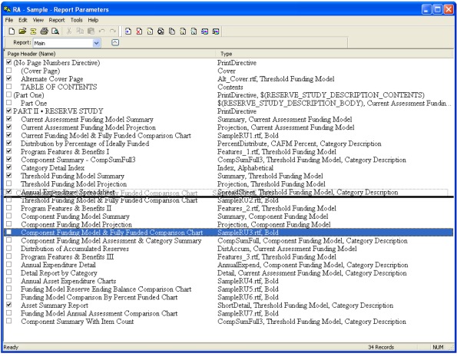
Task: Open the Help menu
Action: pyautogui.click(x=93, y=20)
